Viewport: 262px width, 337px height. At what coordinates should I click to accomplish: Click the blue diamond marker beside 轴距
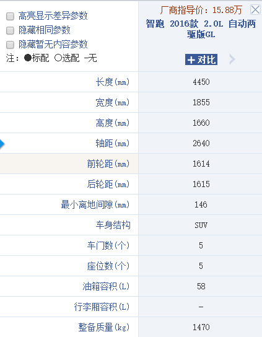[2, 144]
